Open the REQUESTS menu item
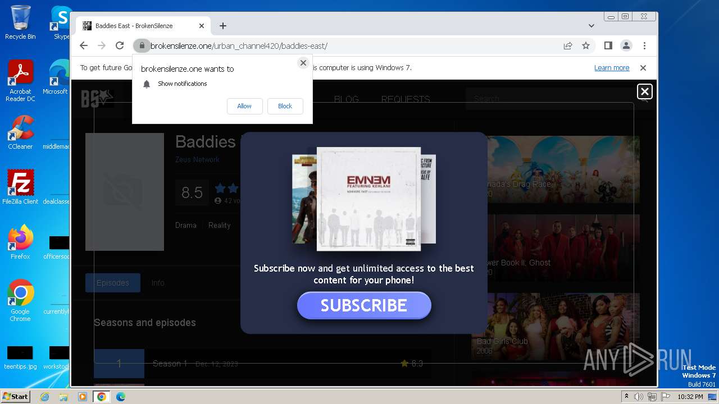 click(406, 99)
